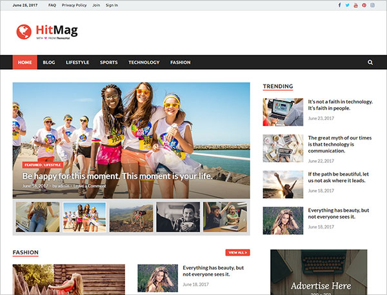Open the Privacy Policy link

point(74,5)
